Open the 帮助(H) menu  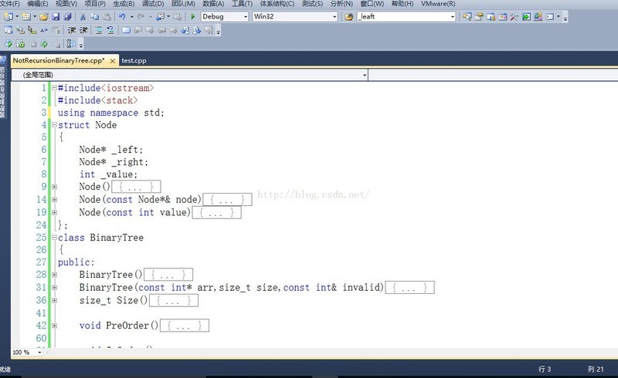(x=402, y=4)
